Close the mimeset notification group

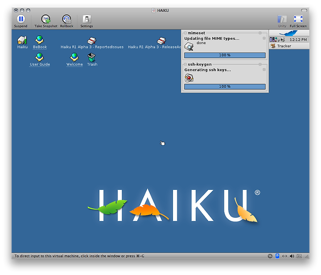click(260, 33)
